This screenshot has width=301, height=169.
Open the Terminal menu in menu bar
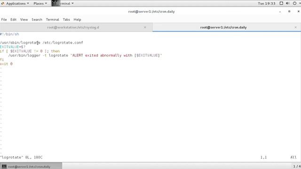point(52,20)
